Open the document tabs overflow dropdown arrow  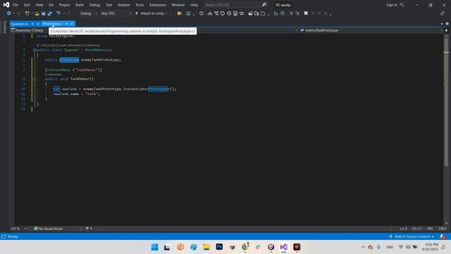pyautogui.click(x=442, y=24)
